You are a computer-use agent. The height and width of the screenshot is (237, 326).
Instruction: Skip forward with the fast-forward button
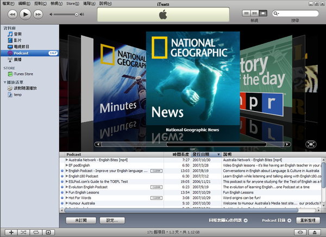tap(38, 15)
